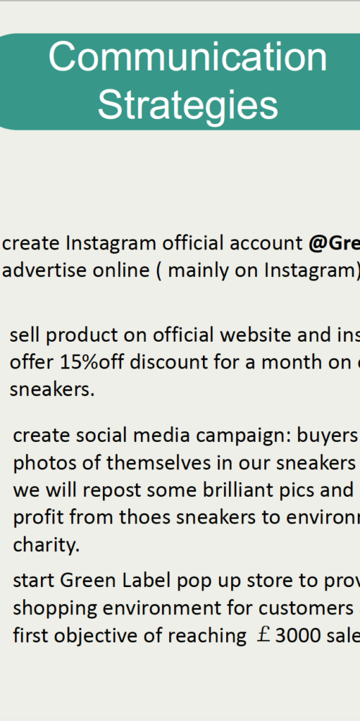Click the bold "@Gre" Instagram handle text
The image size is (360, 721).
pyautogui.click(x=334, y=243)
